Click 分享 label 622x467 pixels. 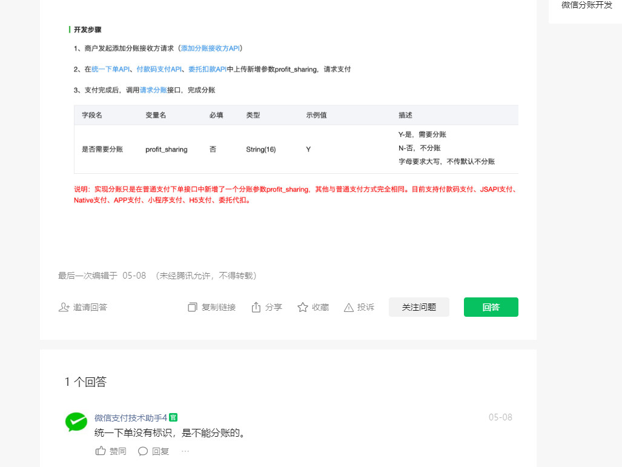tap(273, 307)
